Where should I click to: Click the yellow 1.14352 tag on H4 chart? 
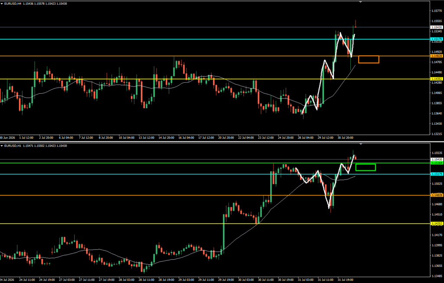436,79
